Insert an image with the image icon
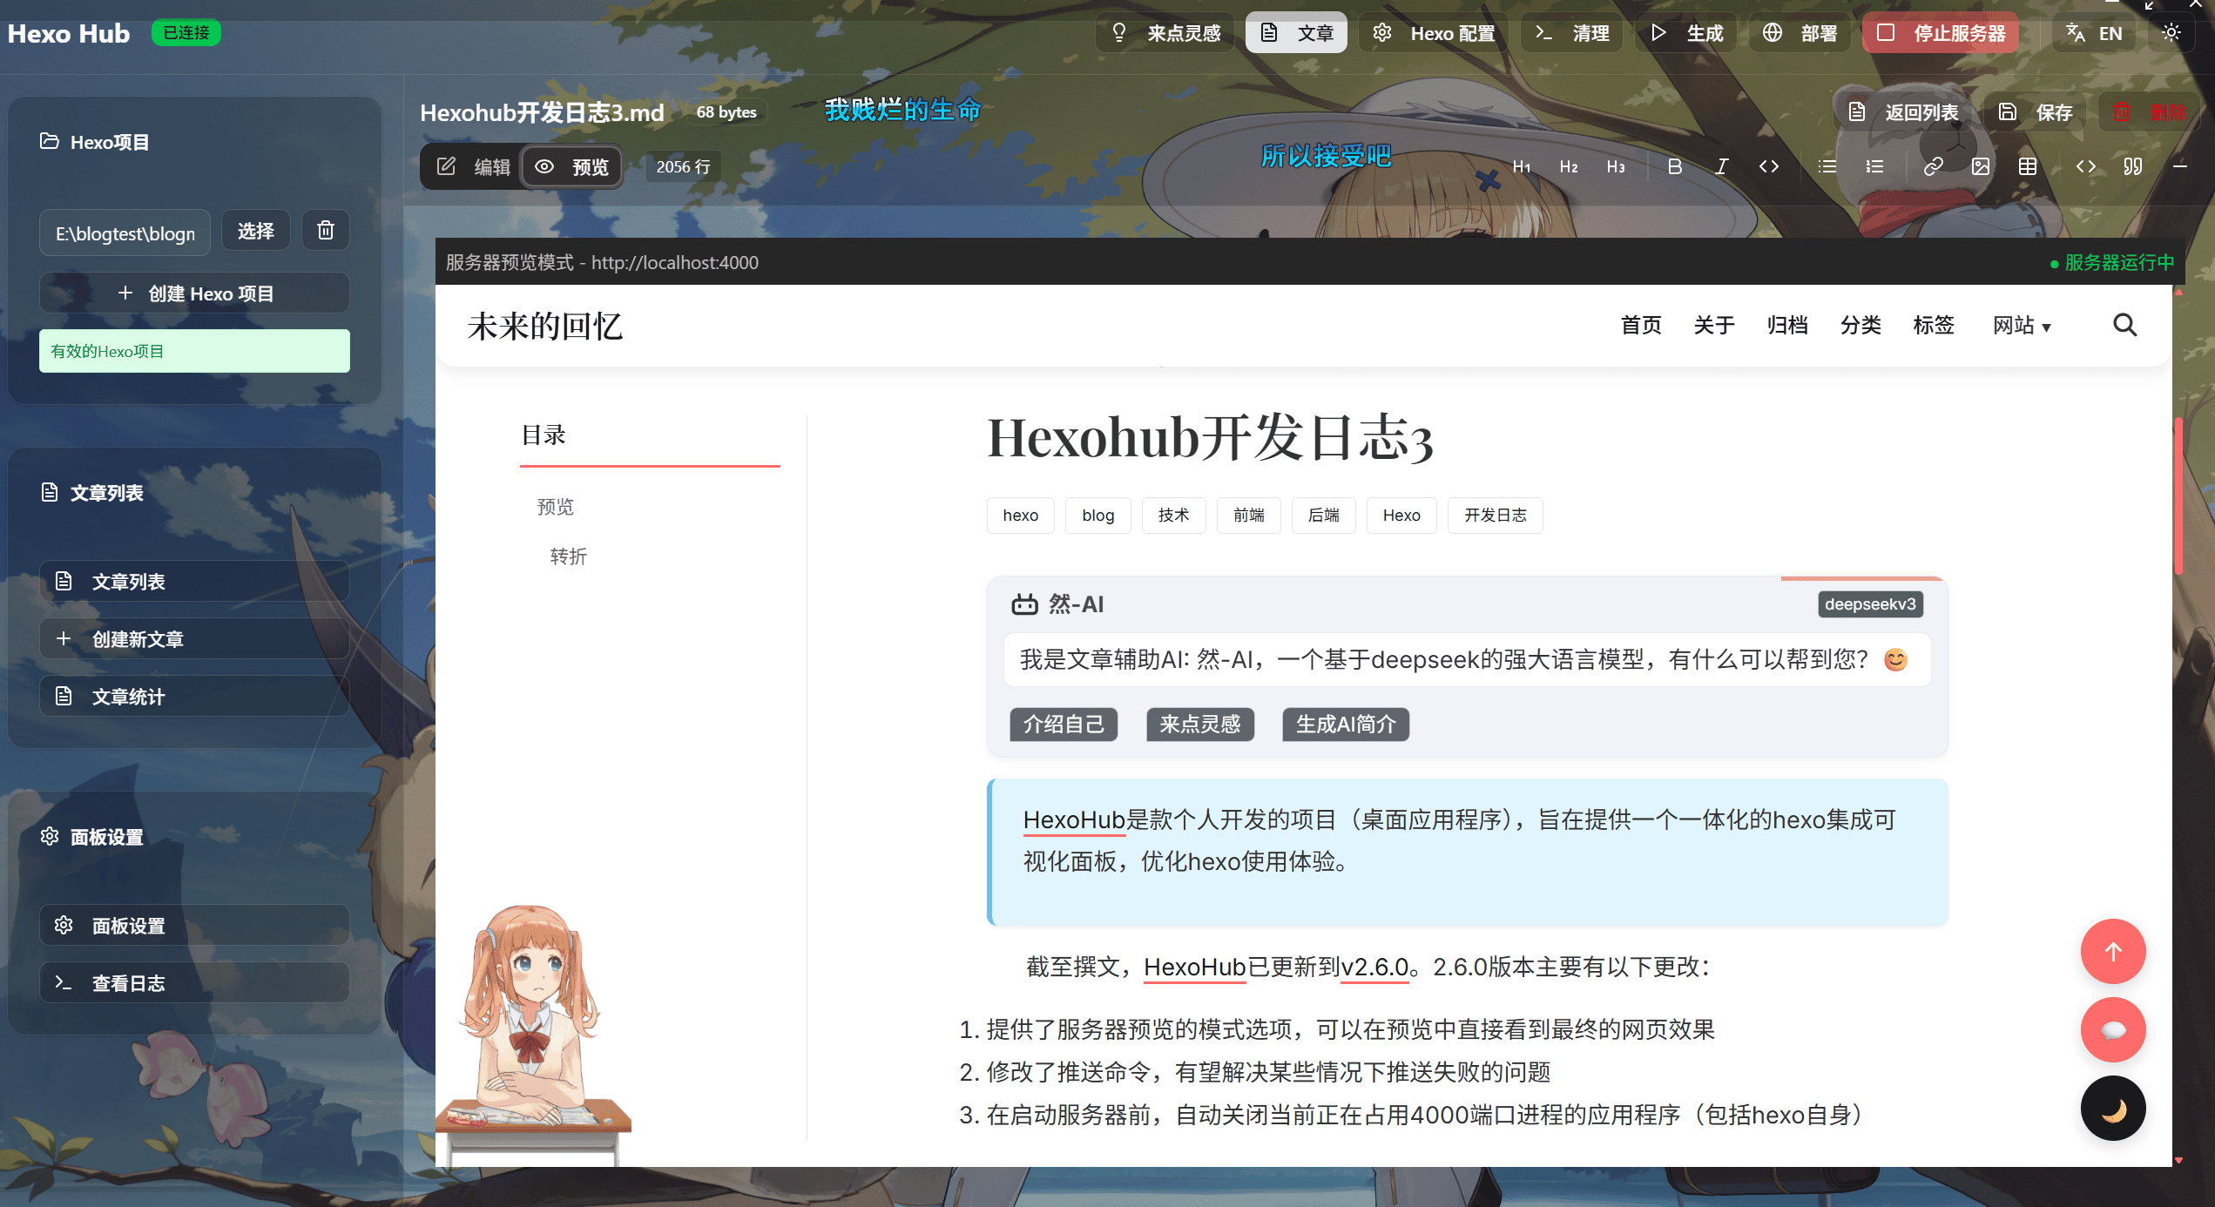 tap(1980, 166)
